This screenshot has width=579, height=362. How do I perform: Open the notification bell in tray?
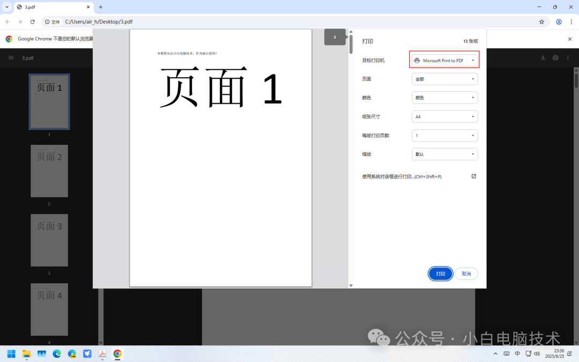569,353
